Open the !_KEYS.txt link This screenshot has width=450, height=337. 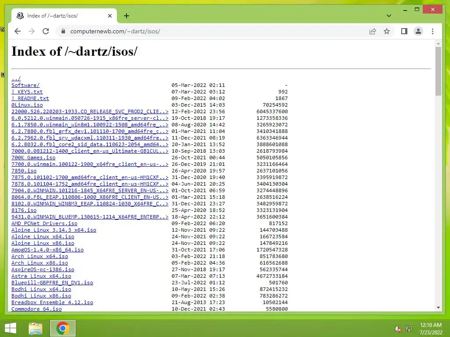click(27, 92)
